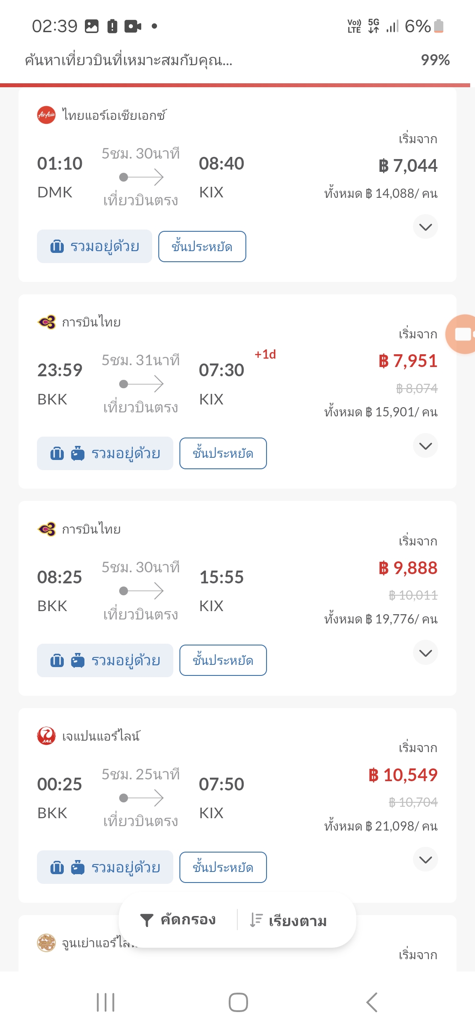The height and width of the screenshot is (1031, 475).
Task: Tap the red search progress bar
Action: tap(235, 85)
